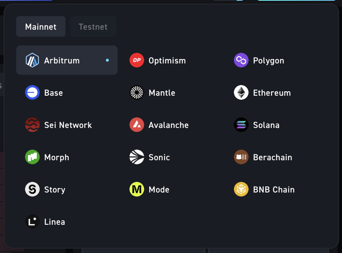Viewport: 342px width, 253px height.
Task: Click the Berachain bear icon
Action: click(x=241, y=157)
